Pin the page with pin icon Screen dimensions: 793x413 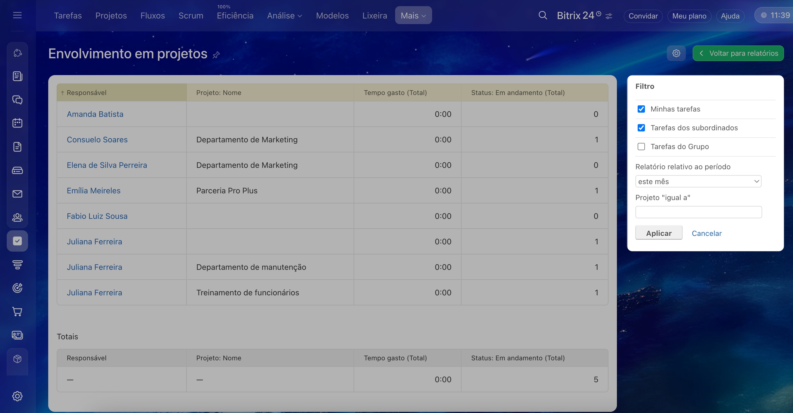pyautogui.click(x=216, y=55)
